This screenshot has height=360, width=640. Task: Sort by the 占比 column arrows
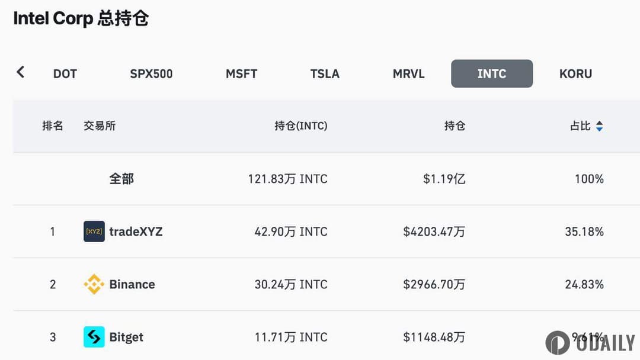(x=599, y=126)
